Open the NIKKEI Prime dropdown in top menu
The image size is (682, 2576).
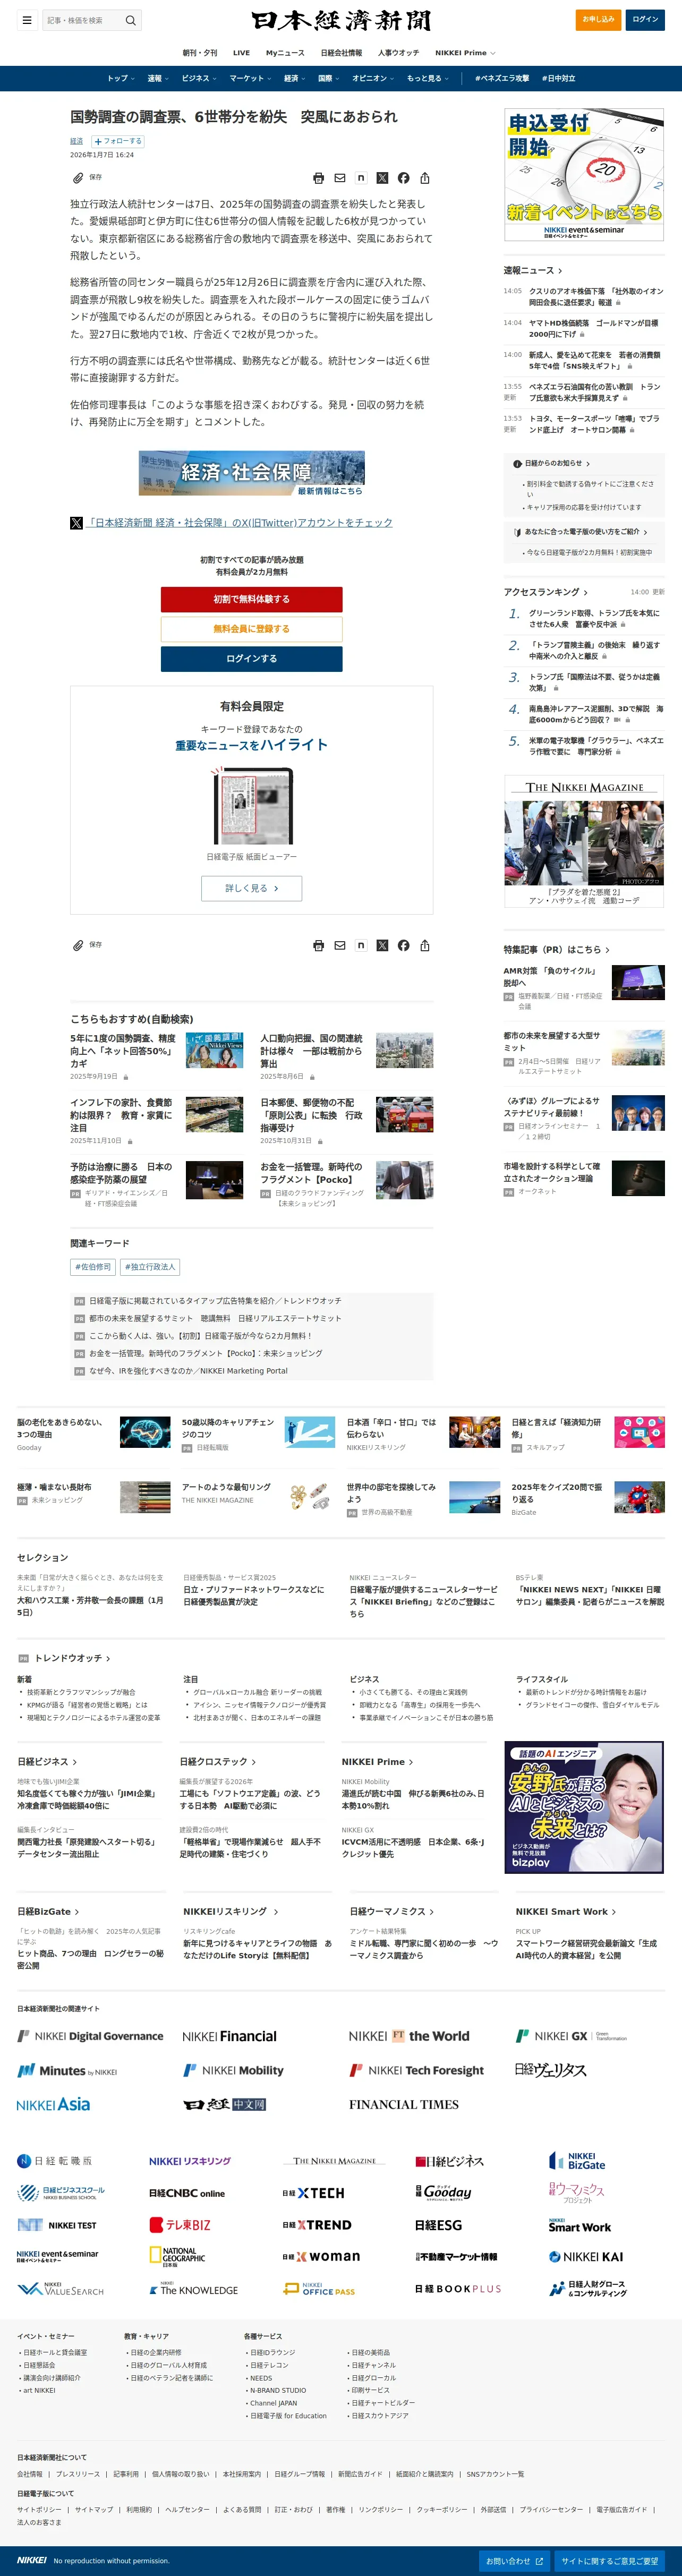[x=465, y=53]
